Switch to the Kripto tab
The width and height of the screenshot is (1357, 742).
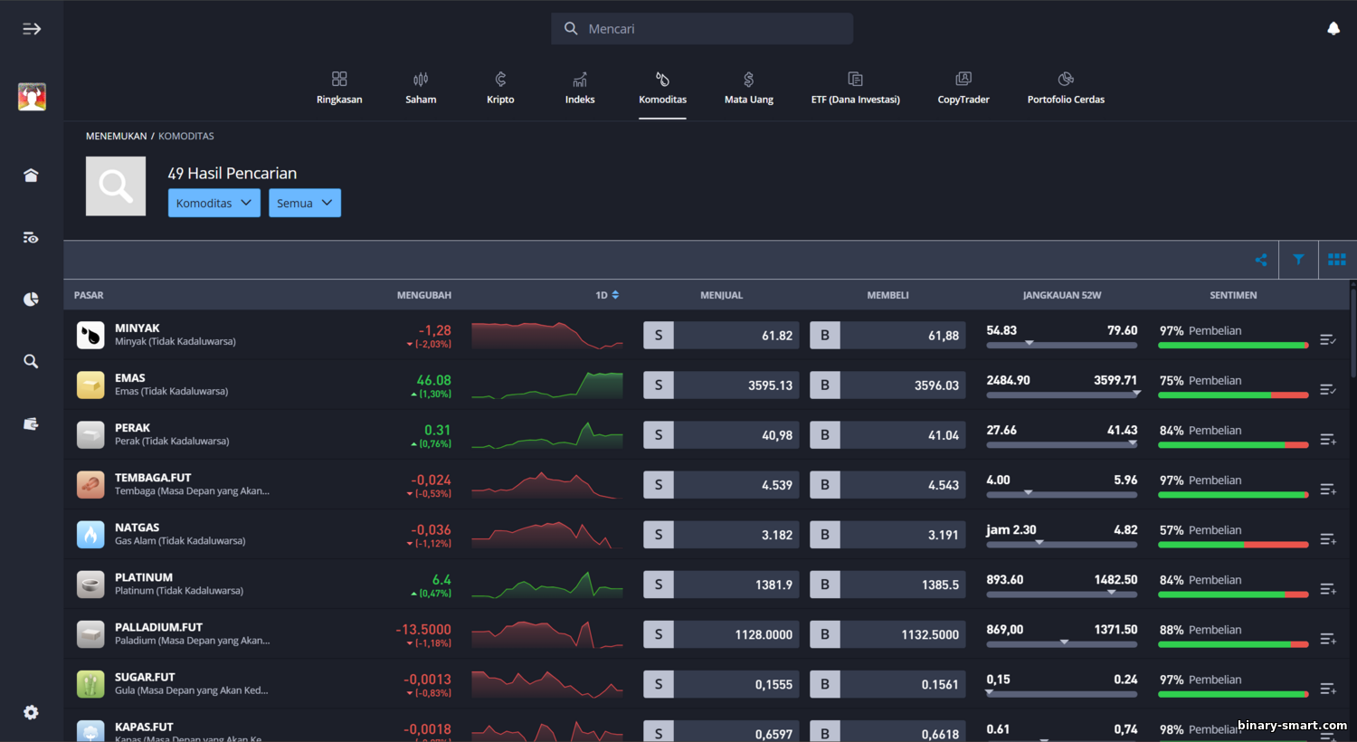point(500,88)
